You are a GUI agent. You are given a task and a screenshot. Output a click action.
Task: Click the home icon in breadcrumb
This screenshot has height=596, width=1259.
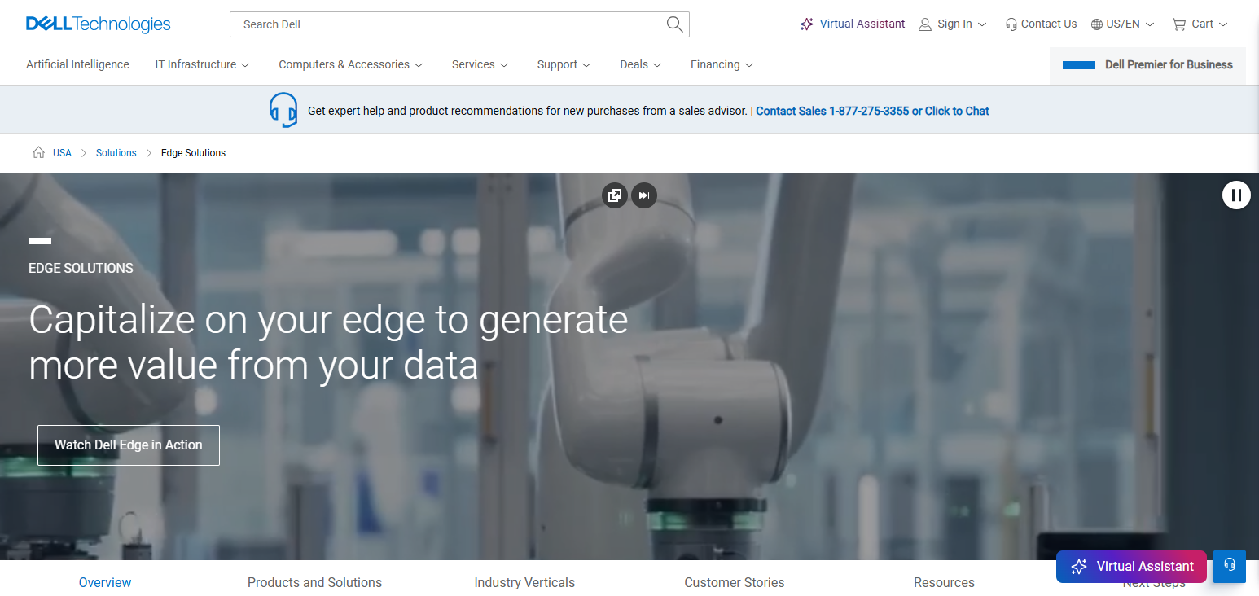(x=38, y=152)
